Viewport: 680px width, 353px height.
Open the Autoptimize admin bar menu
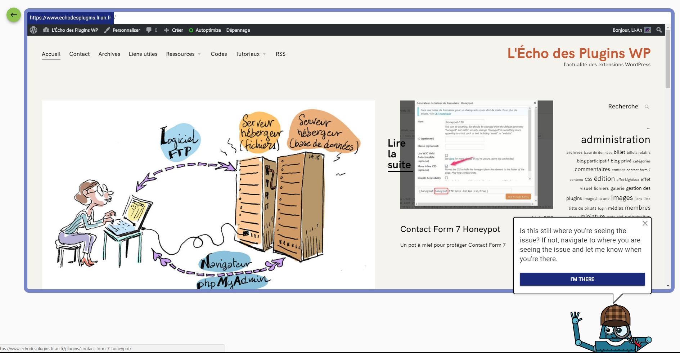[x=205, y=30]
